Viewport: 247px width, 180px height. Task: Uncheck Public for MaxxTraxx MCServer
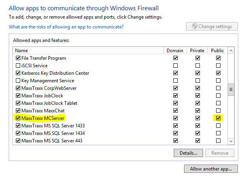click(218, 118)
